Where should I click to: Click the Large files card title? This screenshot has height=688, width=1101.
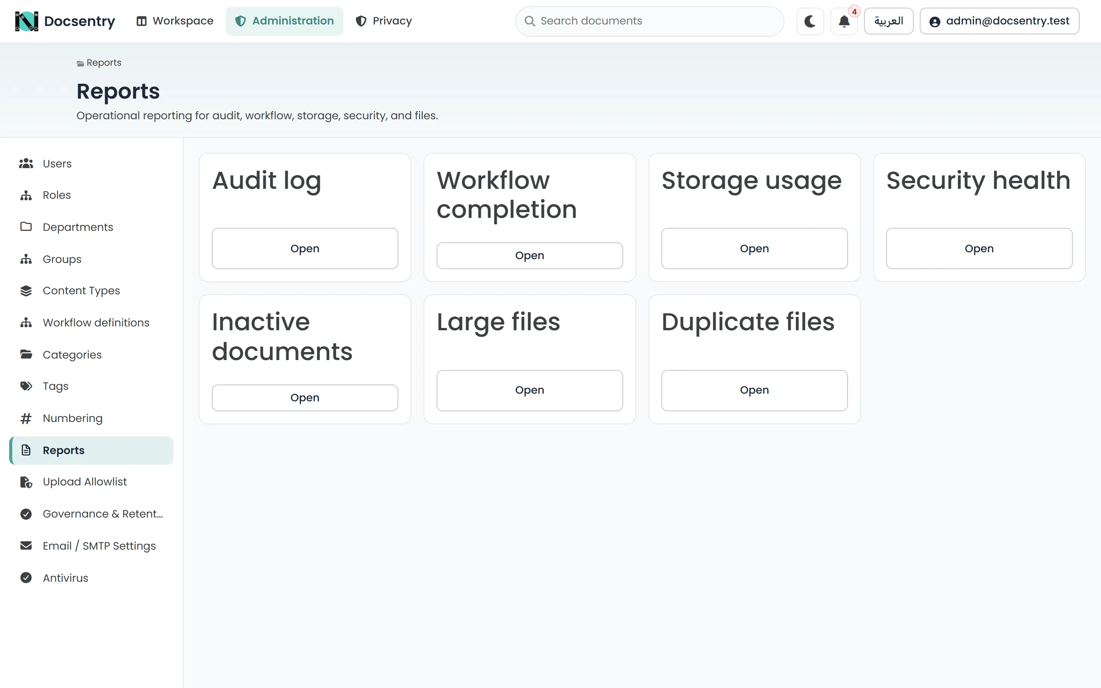pyautogui.click(x=498, y=322)
